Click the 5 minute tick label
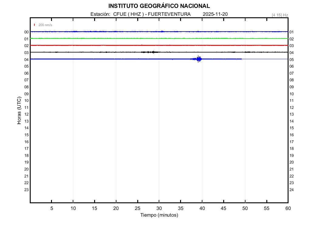311x233 pixels. [52, 208]
